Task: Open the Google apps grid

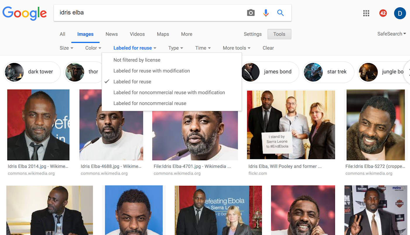Action: [366, 13]
